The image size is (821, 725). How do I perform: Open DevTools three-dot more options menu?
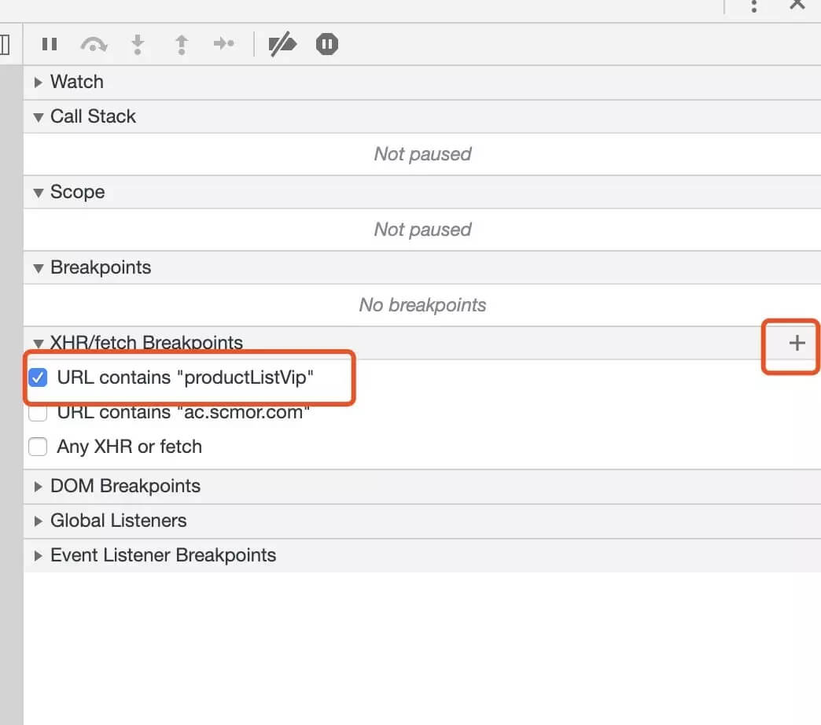[753, 6]
